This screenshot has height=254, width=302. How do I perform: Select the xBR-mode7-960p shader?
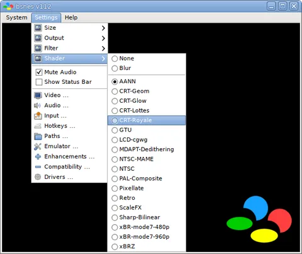(147, 237)
